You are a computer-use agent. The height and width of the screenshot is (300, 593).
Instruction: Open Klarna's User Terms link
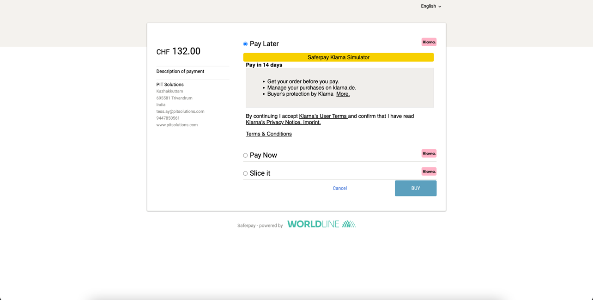coord(323,116)
